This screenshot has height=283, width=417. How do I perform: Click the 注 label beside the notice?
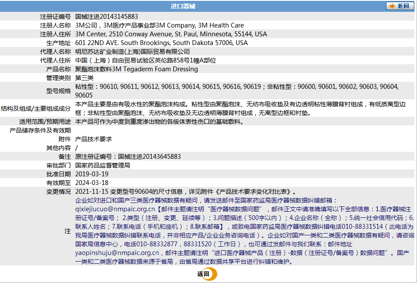68,231
